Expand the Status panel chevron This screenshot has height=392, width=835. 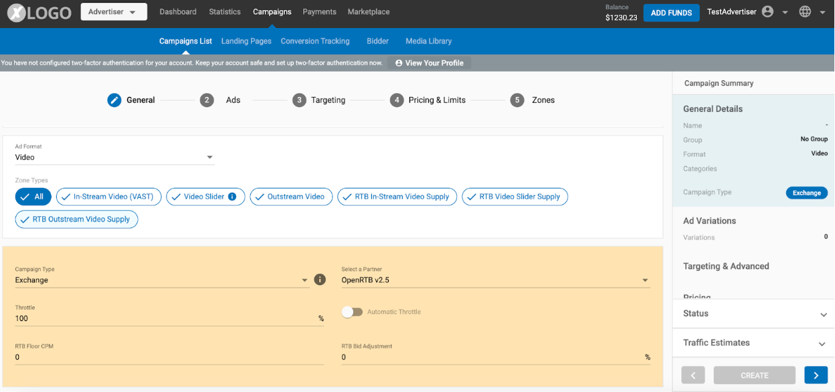[822, 313]
